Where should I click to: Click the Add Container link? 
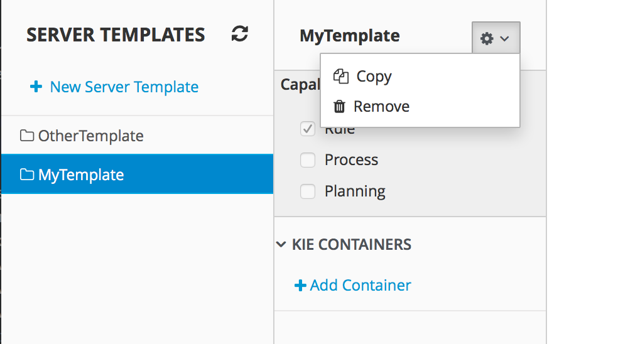[360, 286]
